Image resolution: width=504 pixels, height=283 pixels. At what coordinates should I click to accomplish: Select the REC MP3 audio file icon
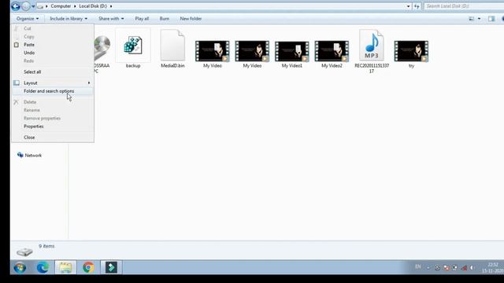tap(372, 46)
